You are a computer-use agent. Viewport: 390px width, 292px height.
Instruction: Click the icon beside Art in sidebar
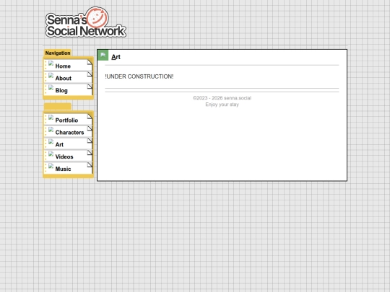(51, 142)
